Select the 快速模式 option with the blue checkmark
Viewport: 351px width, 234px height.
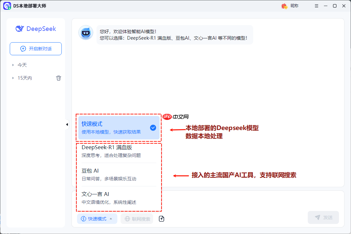[x=119, y=127]
